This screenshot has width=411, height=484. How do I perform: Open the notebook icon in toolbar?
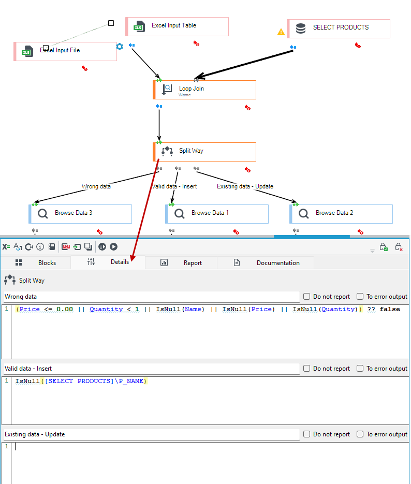(52, 246)
